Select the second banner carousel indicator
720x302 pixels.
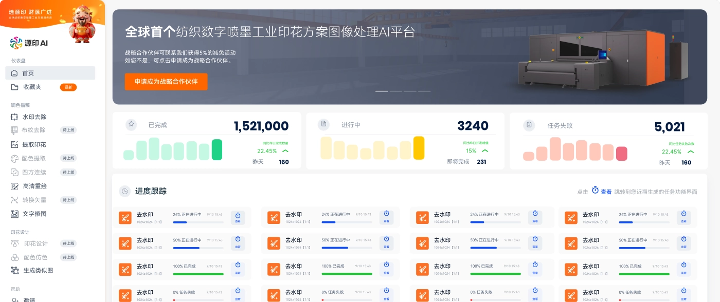tap(395, 91)
